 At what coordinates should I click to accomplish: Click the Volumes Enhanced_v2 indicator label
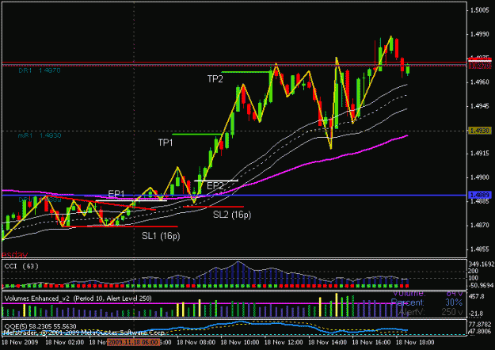(78, 299)
